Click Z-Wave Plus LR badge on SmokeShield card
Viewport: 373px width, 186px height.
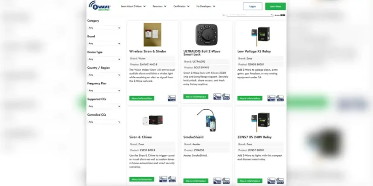(226, 180)
